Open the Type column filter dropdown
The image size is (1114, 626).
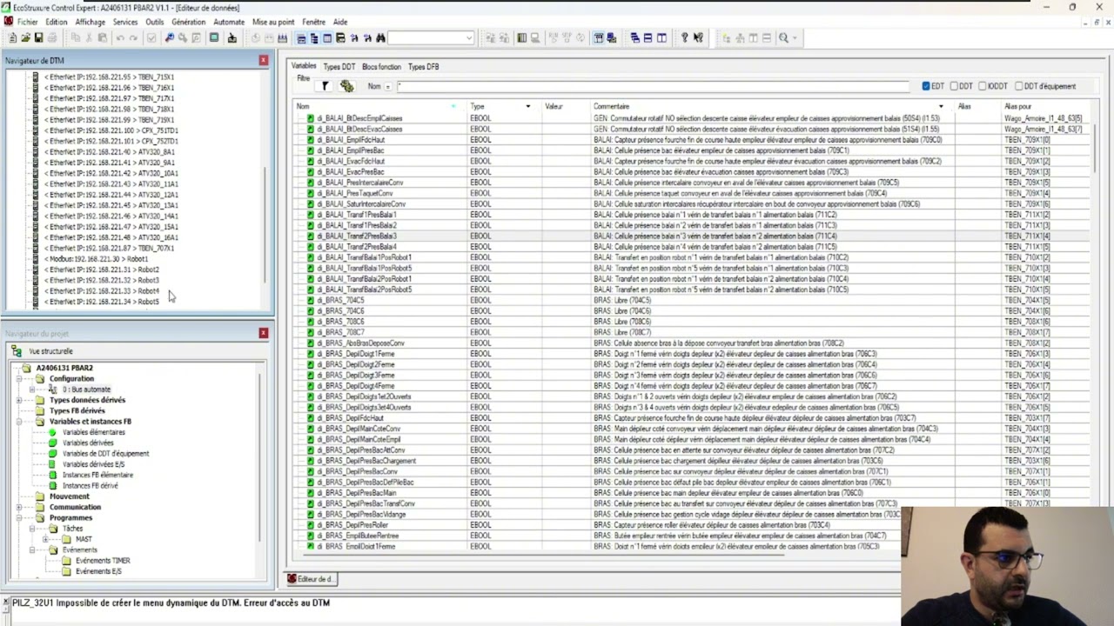527,107
